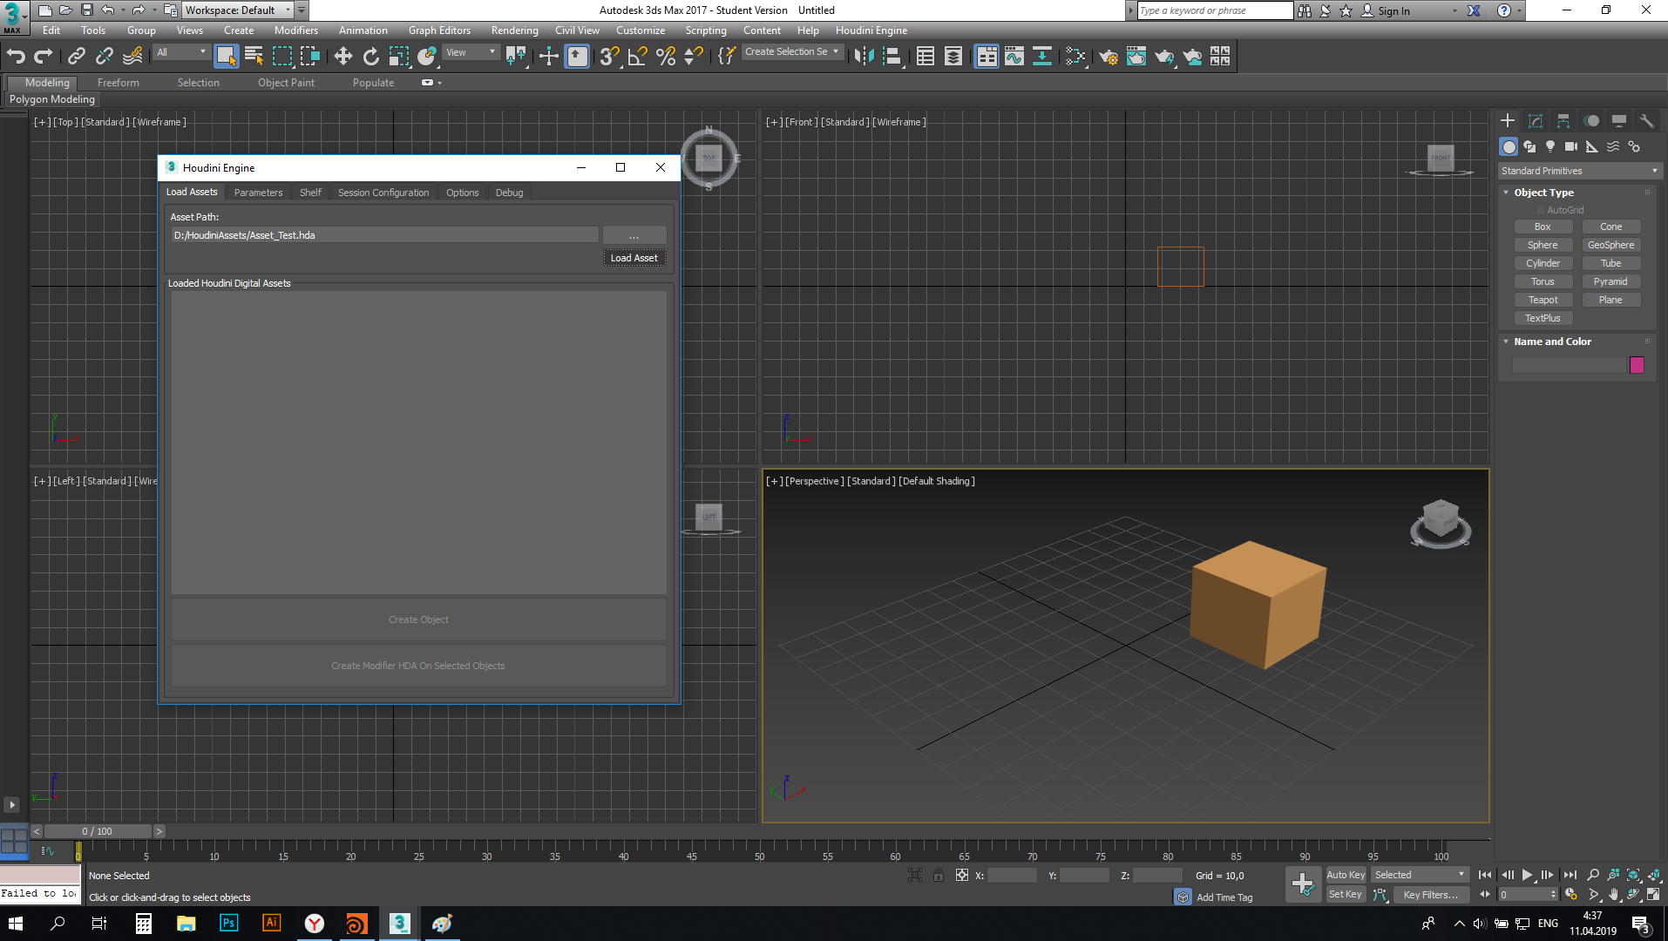Open the Material Editor
The image size is (1668, 941).
pyautogui.click(x=1075, y=57)
